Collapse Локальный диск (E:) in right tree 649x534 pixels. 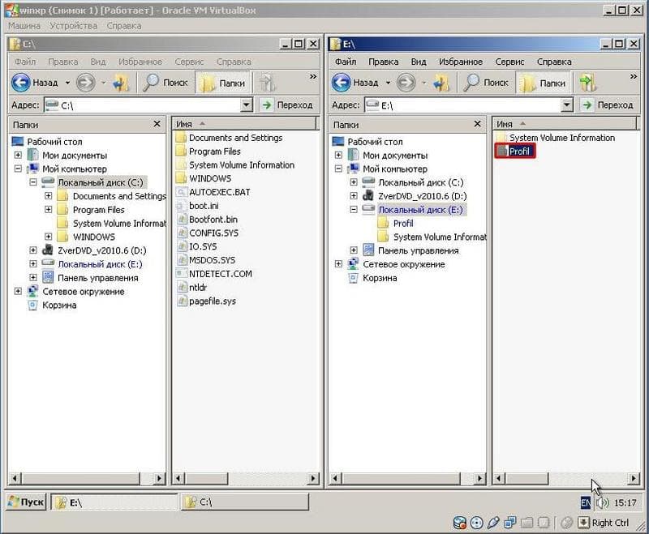point(354,210)
